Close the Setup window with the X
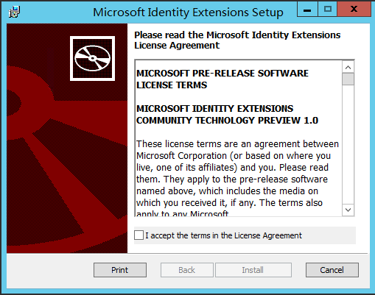The width and height of the screenshot is (375, 295). click(354, 10)
